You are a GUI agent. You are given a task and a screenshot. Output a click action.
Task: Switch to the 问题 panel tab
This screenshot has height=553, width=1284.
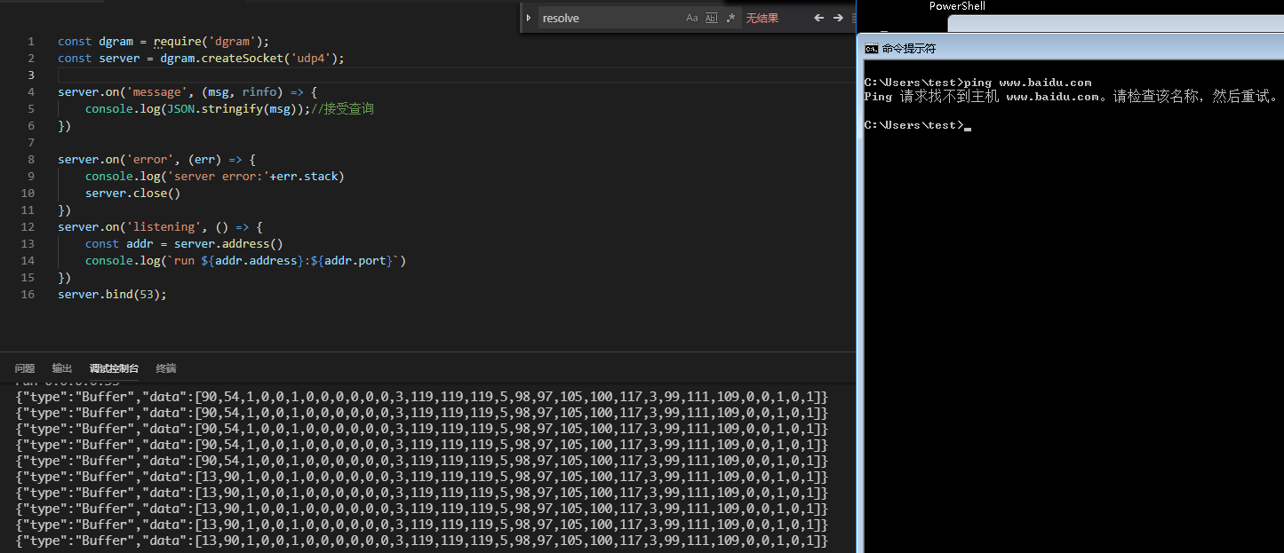[x=25, y=368]
